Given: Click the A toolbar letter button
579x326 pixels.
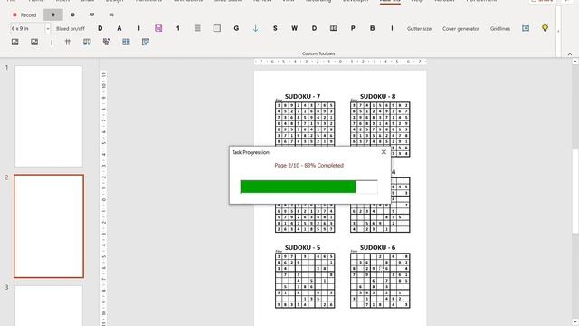Looking at the screenshot, I should tap(119, 28).
